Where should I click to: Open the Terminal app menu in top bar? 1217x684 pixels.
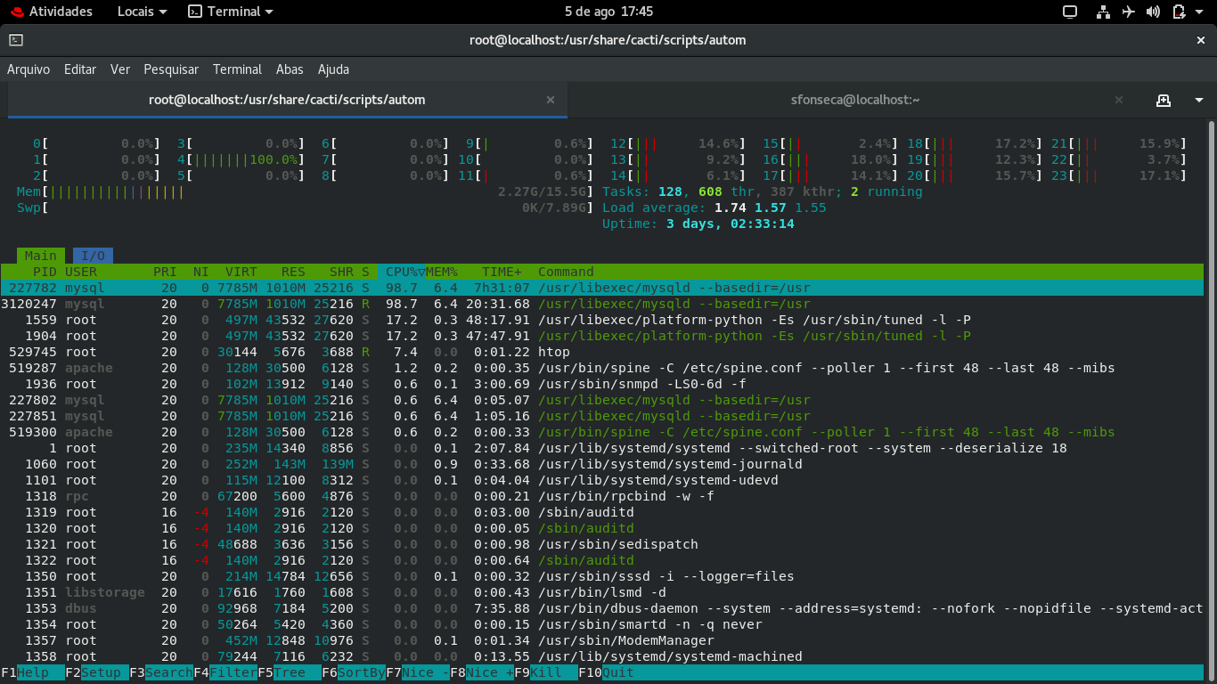click(231, 12)
